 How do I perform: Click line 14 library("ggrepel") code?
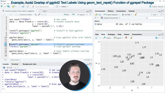coord(20,47)
